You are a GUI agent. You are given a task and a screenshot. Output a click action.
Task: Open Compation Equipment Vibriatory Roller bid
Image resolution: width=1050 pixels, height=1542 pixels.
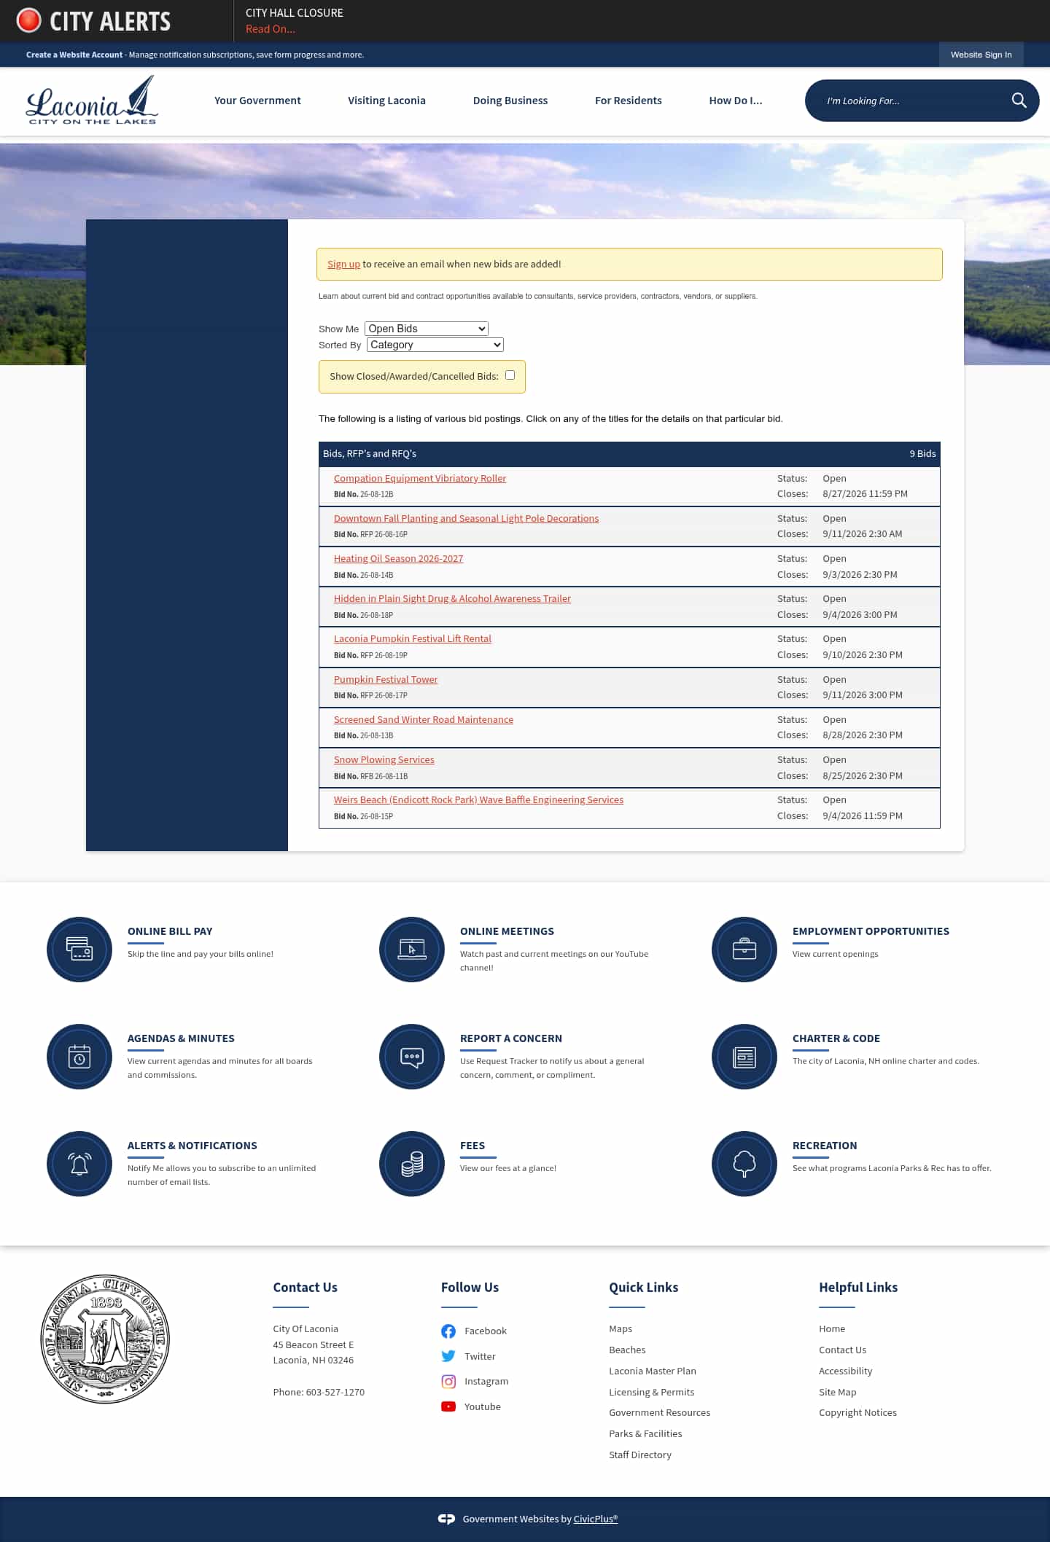tap(420, 478)
